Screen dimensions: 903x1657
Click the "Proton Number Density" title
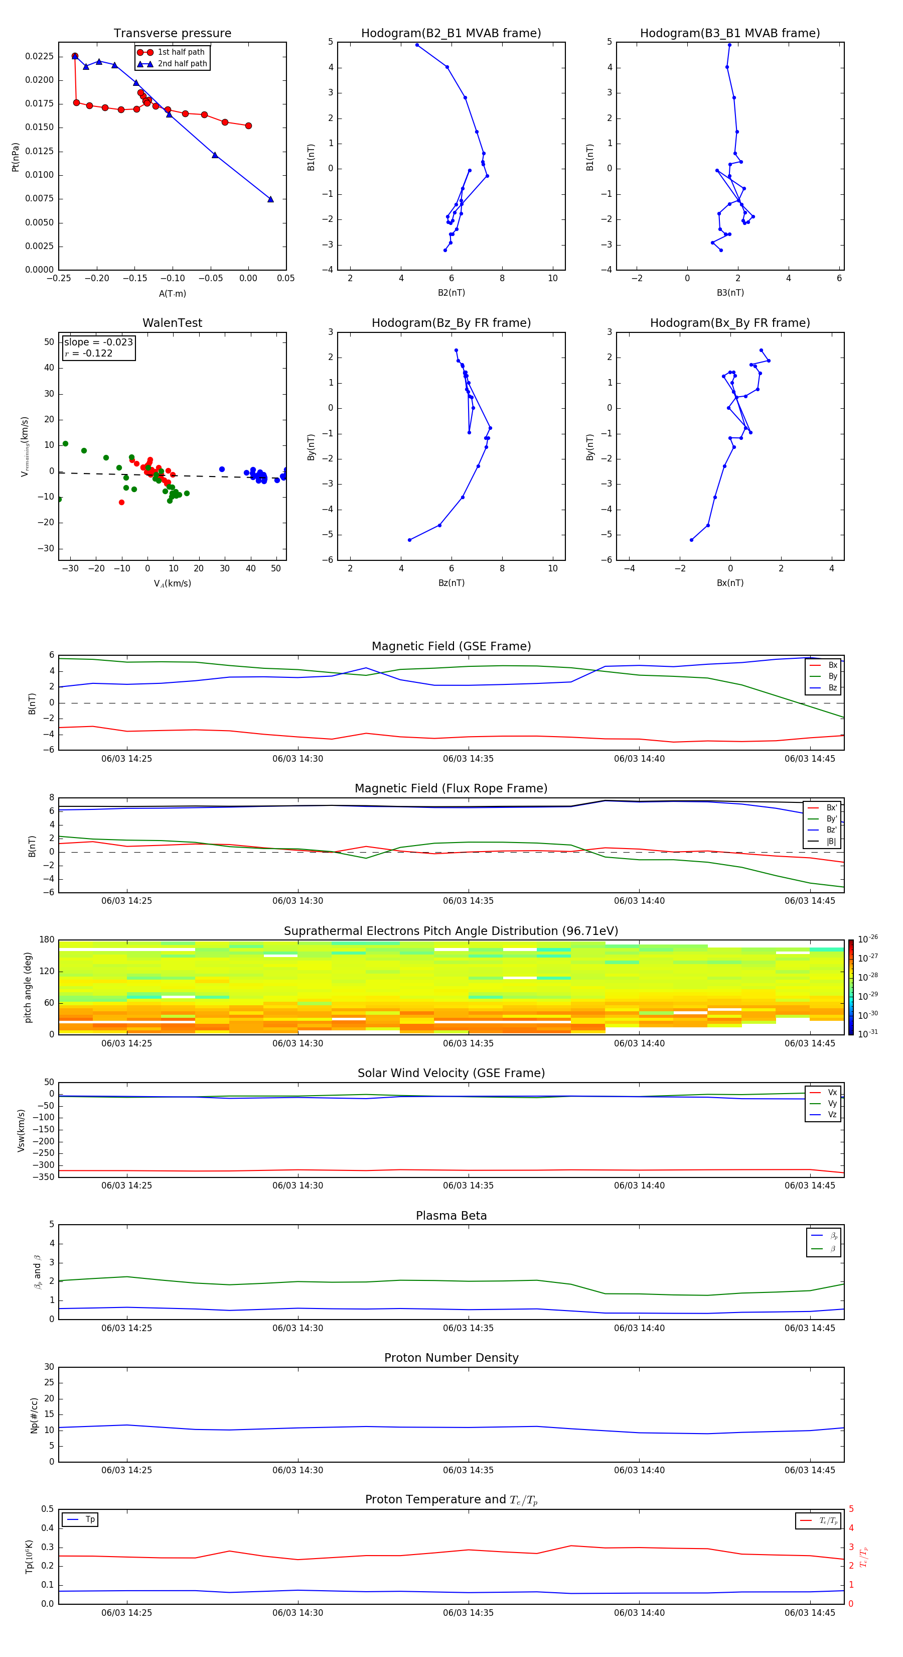(451, 1358)
